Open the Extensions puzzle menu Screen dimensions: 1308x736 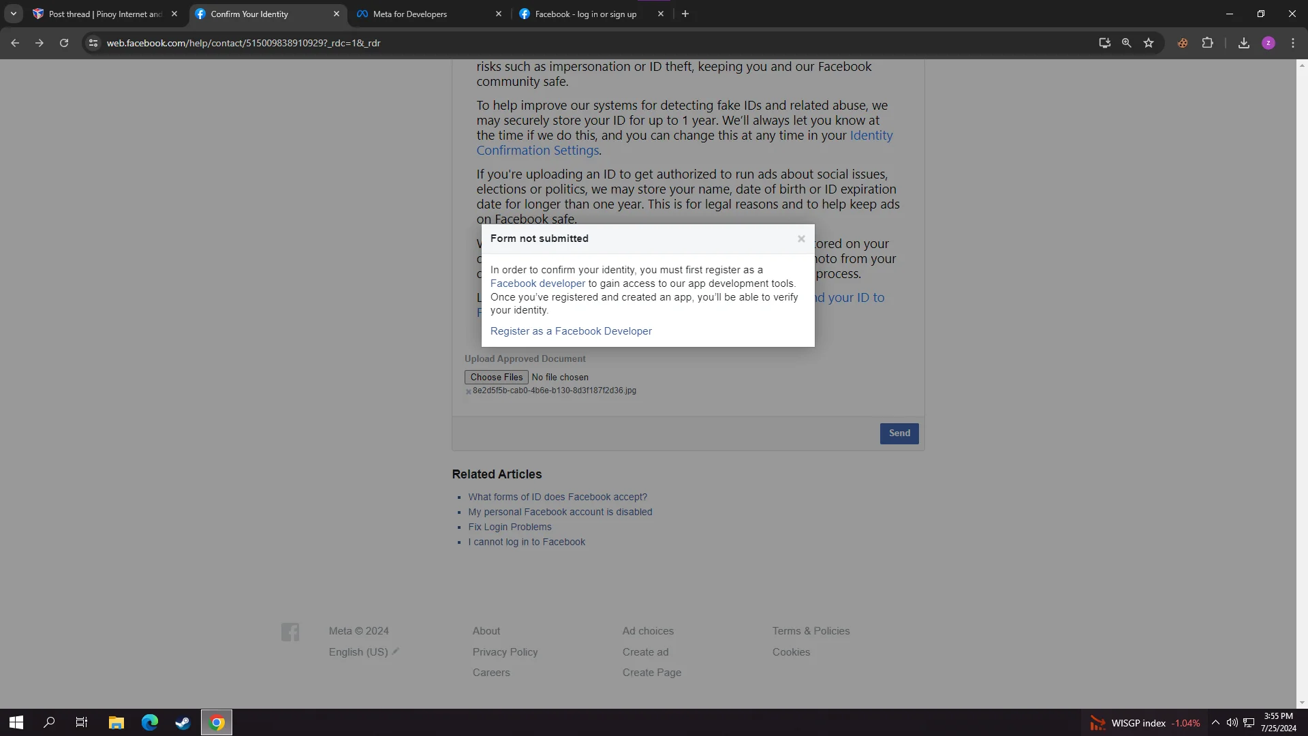pyautogui.click(x=1207, y=43)
